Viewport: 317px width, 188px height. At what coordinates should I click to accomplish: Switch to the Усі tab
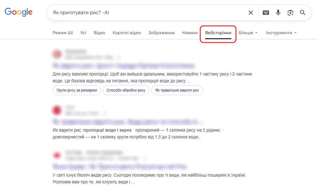(83, 33)
